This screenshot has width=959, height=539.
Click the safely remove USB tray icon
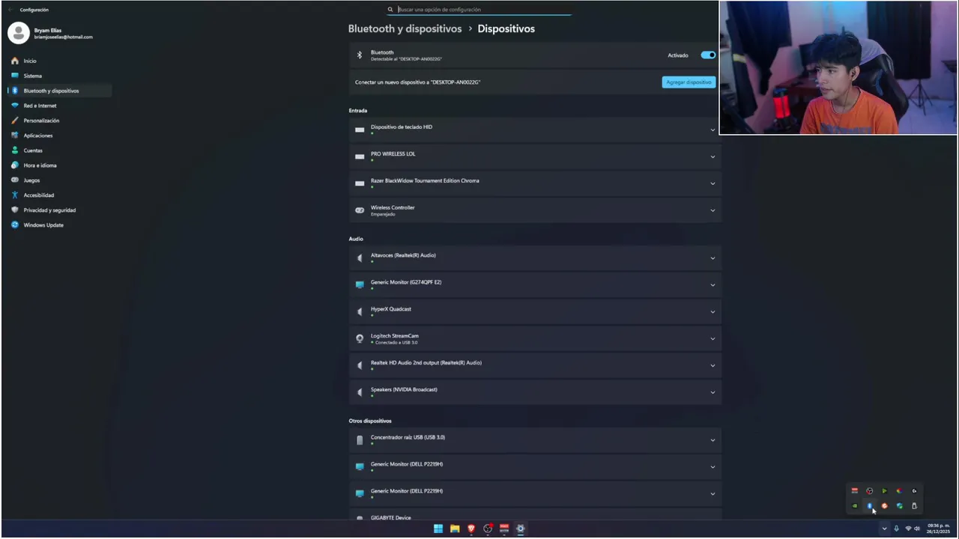click(914, 506)
